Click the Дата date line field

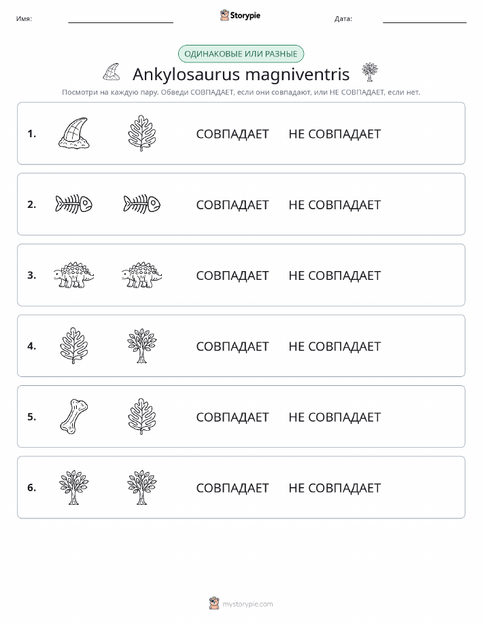[x=424, y=18]
